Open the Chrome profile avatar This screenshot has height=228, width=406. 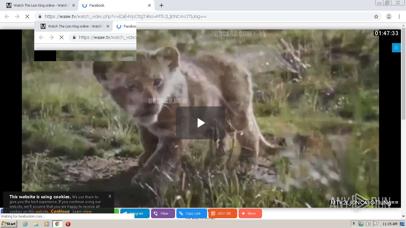click(x=389, y=16)
